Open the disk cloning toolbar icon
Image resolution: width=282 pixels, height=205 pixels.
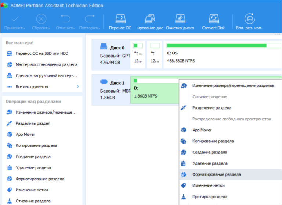(x=150, y=18)
